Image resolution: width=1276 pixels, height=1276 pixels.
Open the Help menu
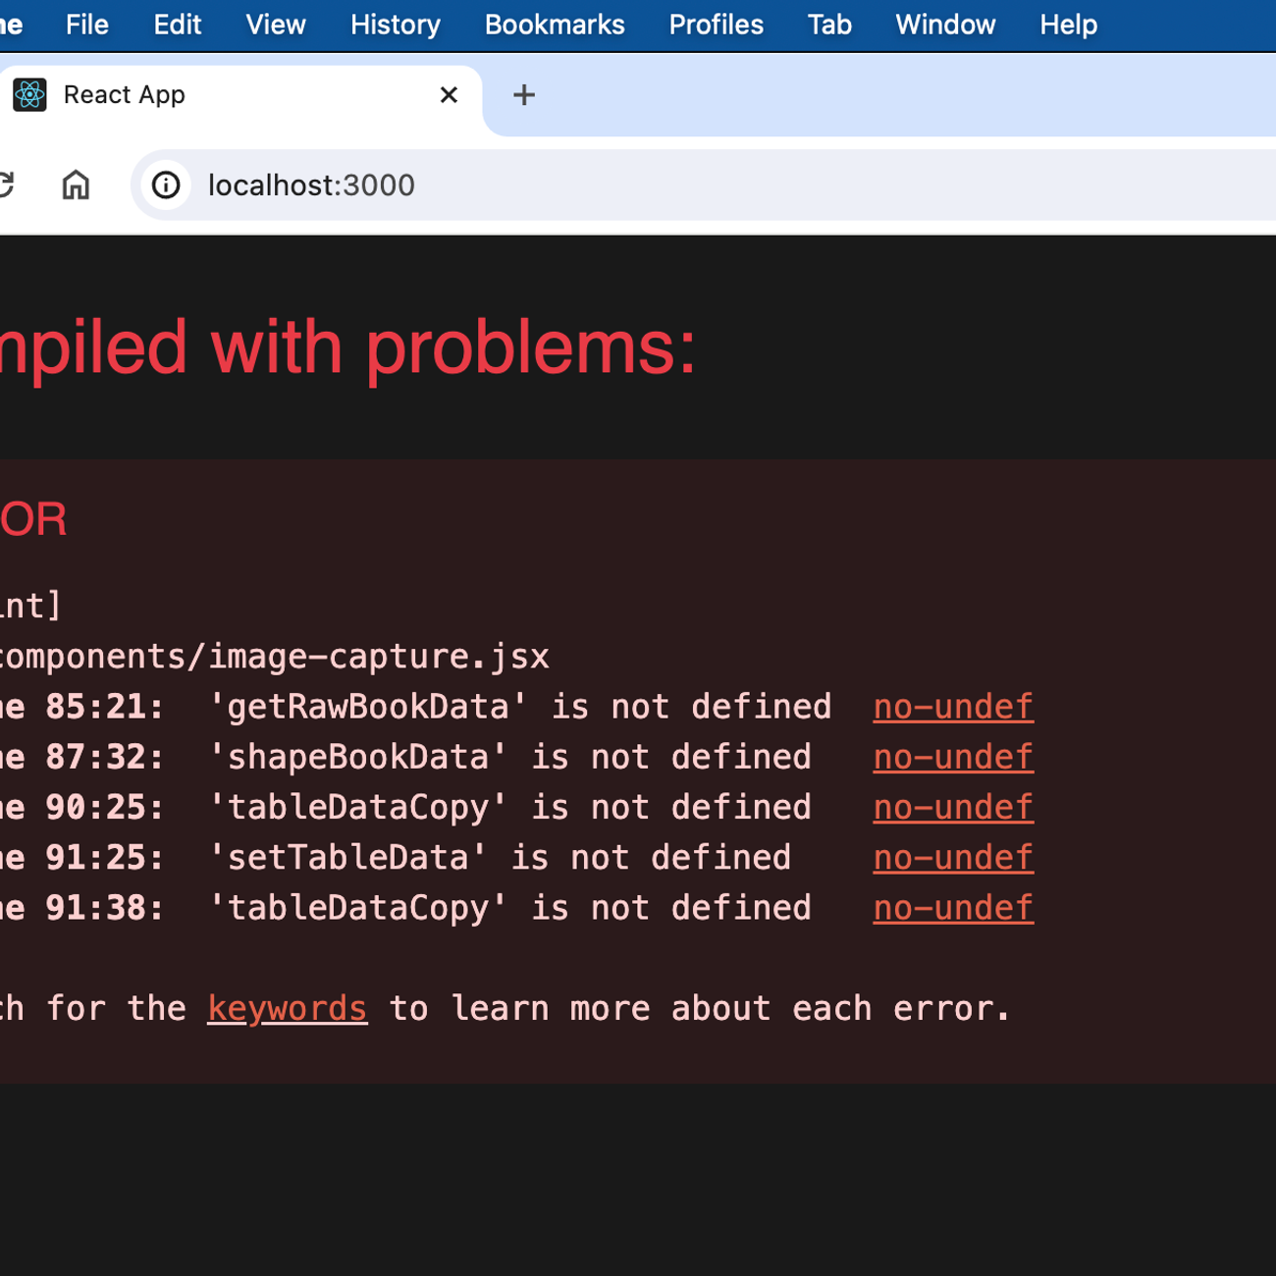(1068, 25)
